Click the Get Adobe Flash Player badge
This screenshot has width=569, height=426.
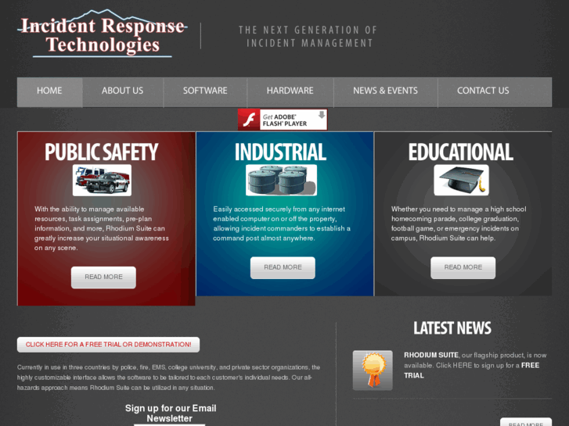coord(283,120)
